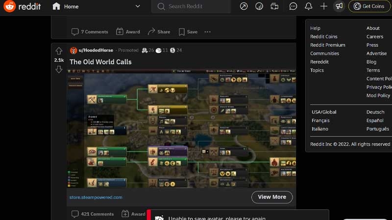Open Press footer link
Image resolution: width=392 pixels, height=220 pixels.
[x=372, y=45]
